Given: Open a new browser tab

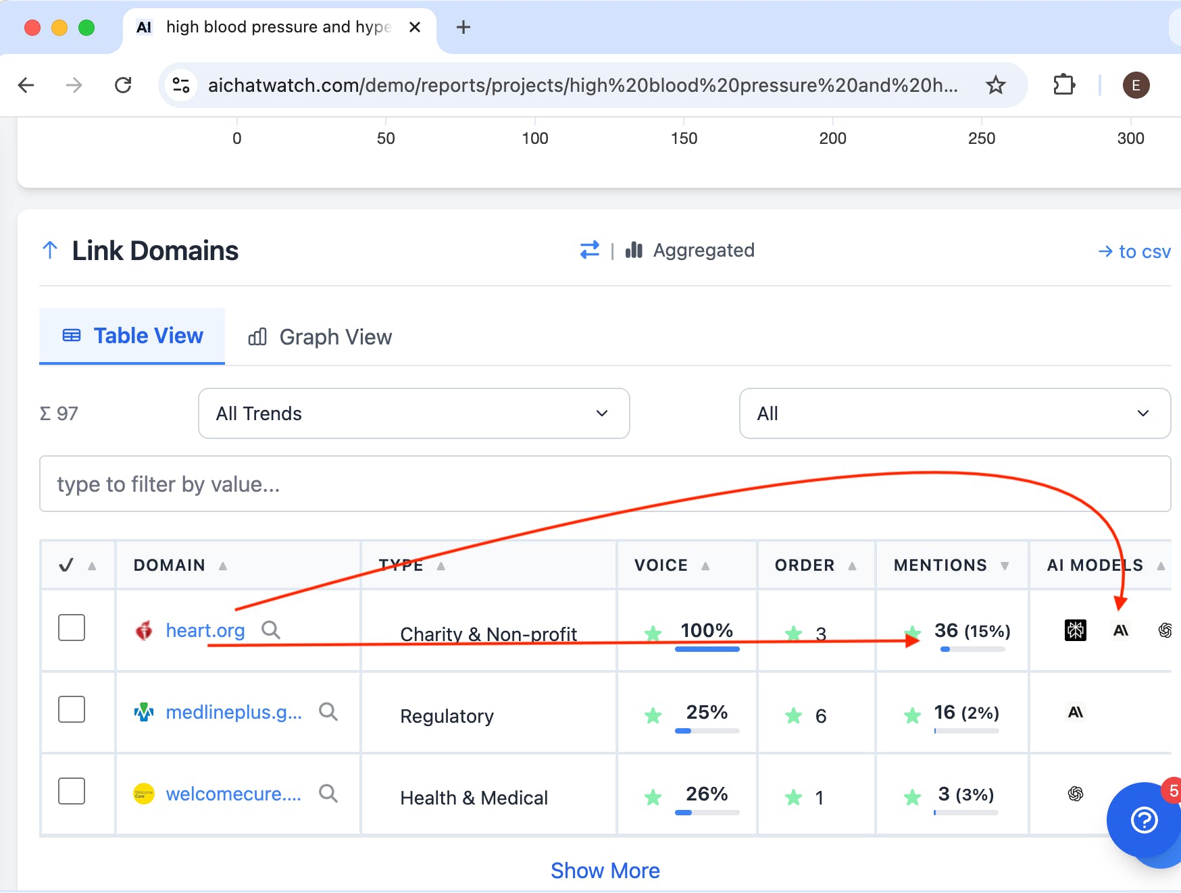Looking at the screenshot, I should tap(463, 27).
